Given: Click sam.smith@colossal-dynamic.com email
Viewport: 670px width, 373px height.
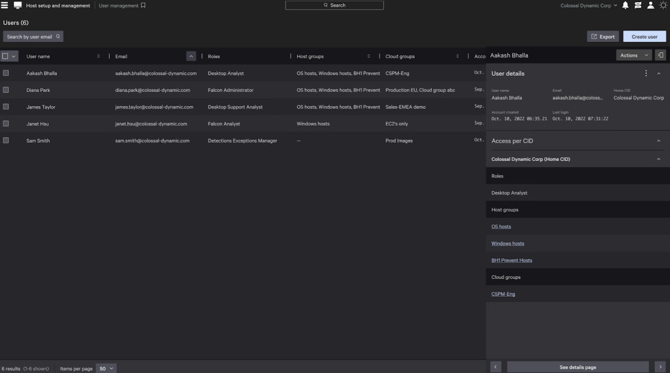Looking at the screenshot, I should point(152,141).
